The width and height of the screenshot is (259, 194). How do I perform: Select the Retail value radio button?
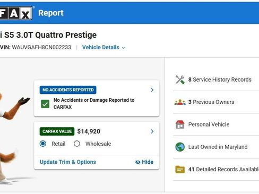pos(43,144)
